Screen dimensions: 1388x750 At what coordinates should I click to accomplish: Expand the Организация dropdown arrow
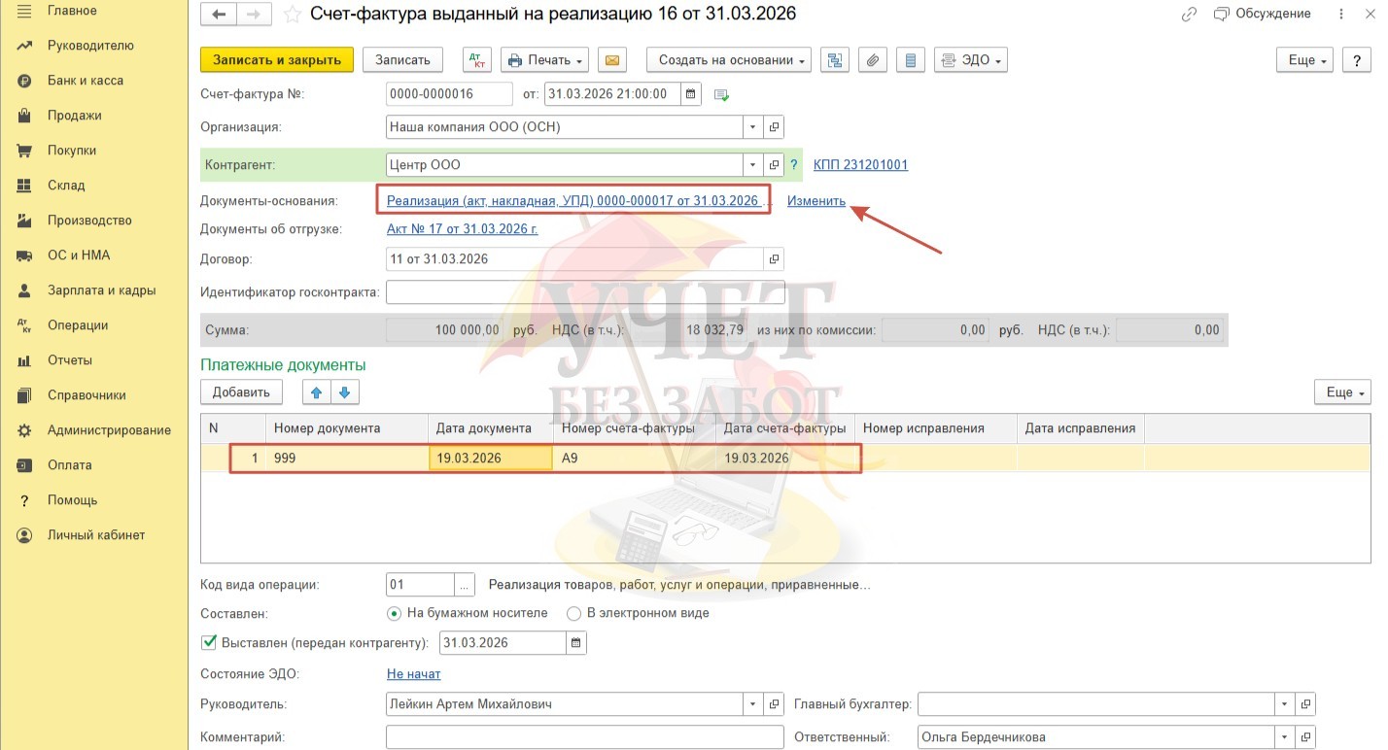(x=753, y=127)
